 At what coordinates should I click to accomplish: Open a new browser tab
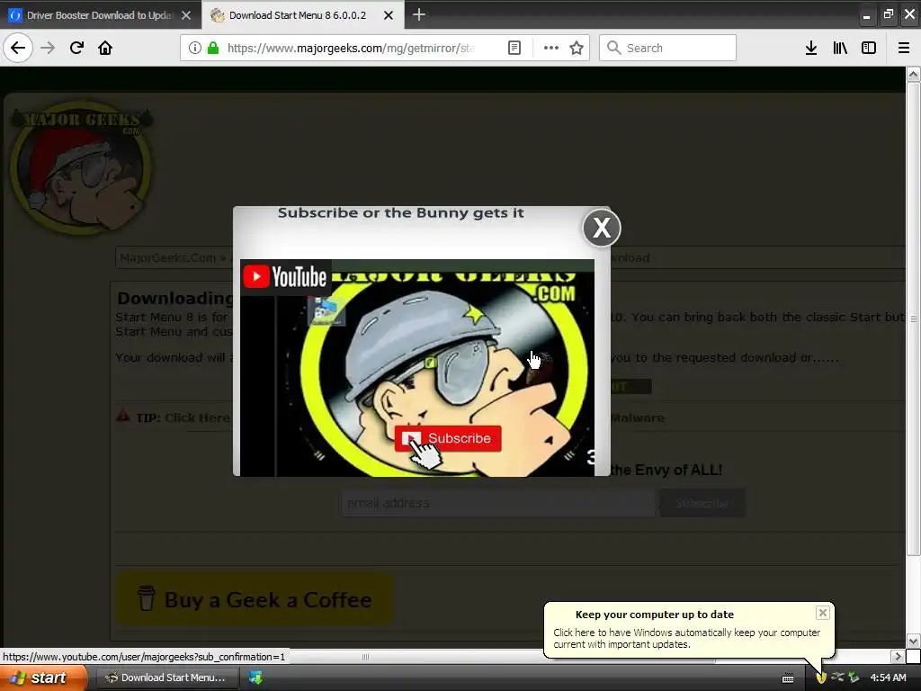(419, 14)
